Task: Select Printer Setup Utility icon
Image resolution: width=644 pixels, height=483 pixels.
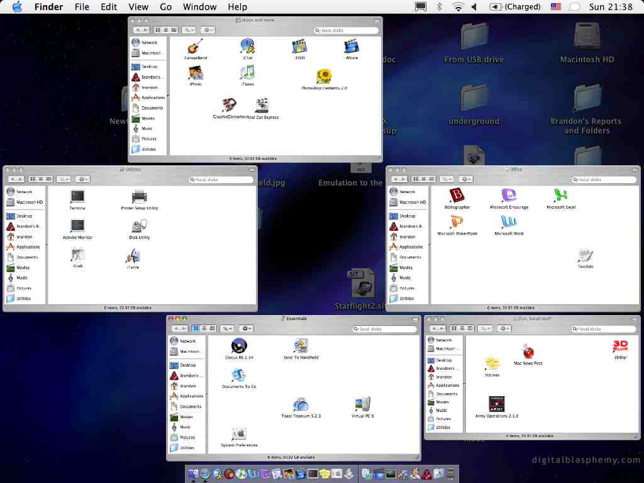Action: coord(139,197)
